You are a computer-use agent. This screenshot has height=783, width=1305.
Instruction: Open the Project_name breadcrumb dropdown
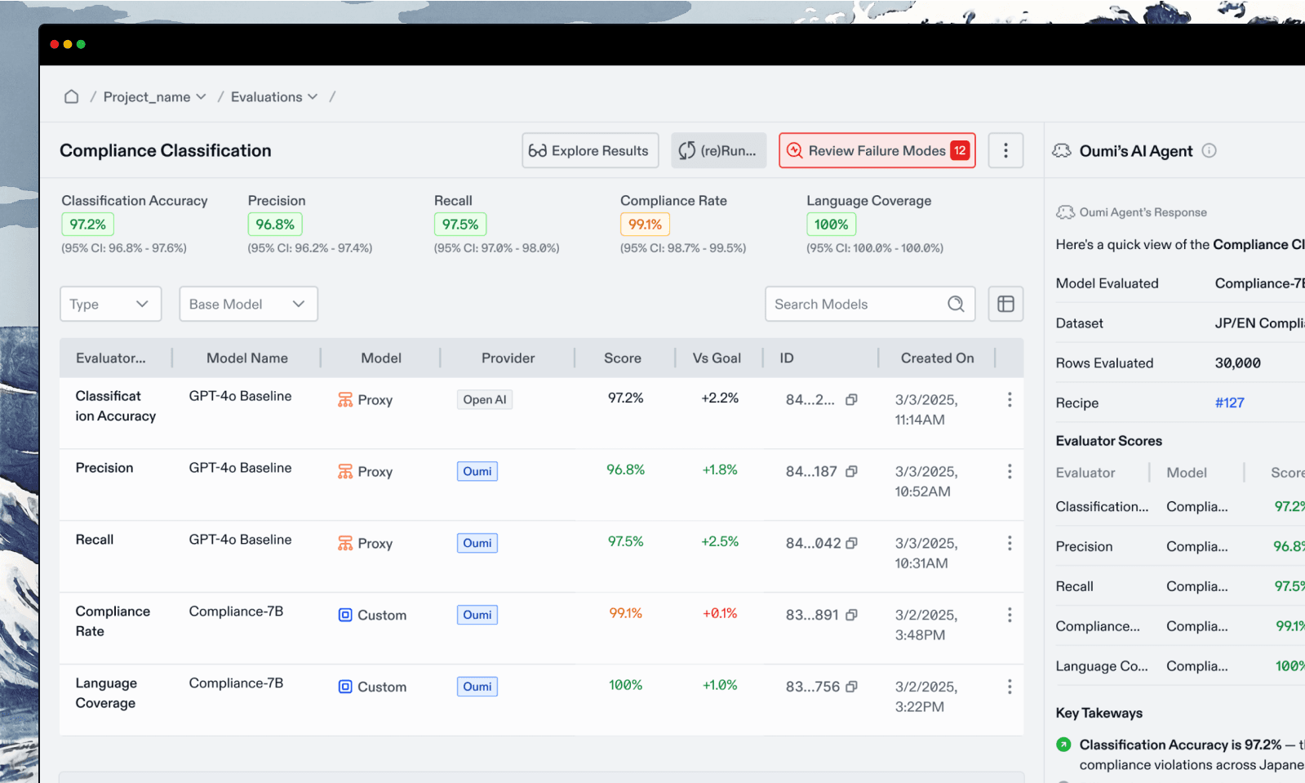tap(154, 96)
